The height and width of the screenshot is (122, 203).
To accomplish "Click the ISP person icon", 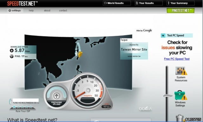I will (10, 101).
